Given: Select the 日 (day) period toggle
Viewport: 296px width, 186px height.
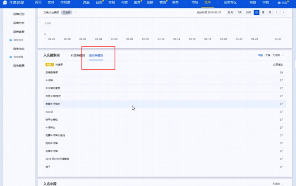Looking at the screenshot, I should click(256, 13).
